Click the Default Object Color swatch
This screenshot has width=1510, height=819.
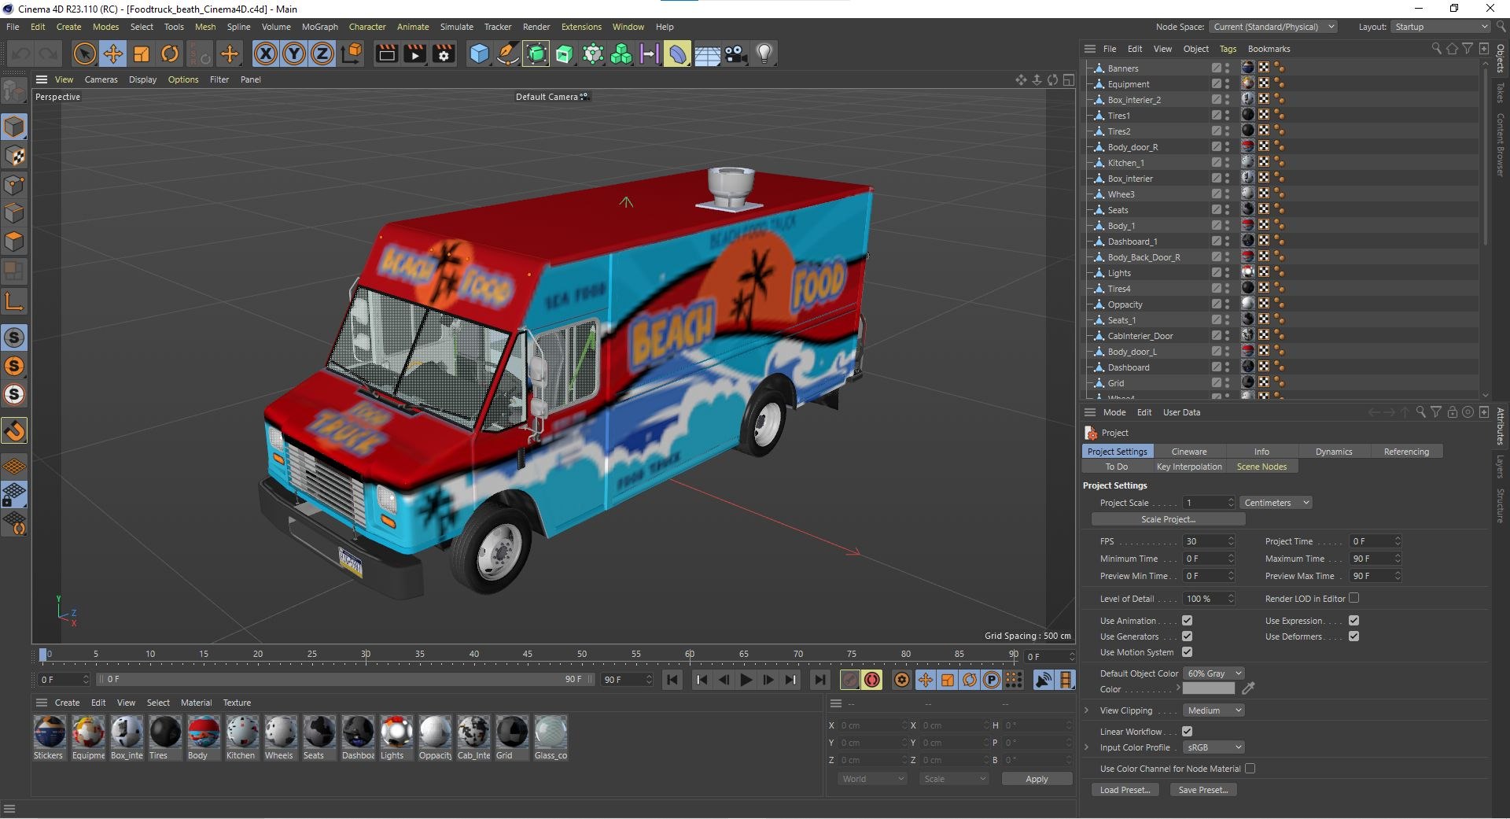point(1209,689)
